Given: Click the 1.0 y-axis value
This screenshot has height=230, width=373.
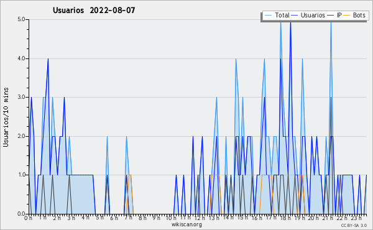Looking at the screenshot, I should pos(21,175).
